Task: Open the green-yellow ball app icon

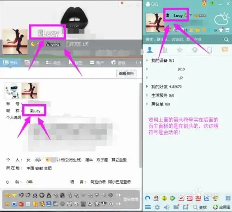Action: pyautogui.click(x=164, y=198)
